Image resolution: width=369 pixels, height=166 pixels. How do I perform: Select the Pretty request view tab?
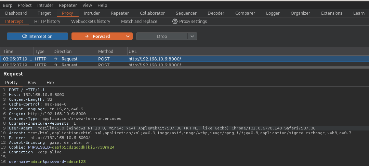[x=11, y=83]
